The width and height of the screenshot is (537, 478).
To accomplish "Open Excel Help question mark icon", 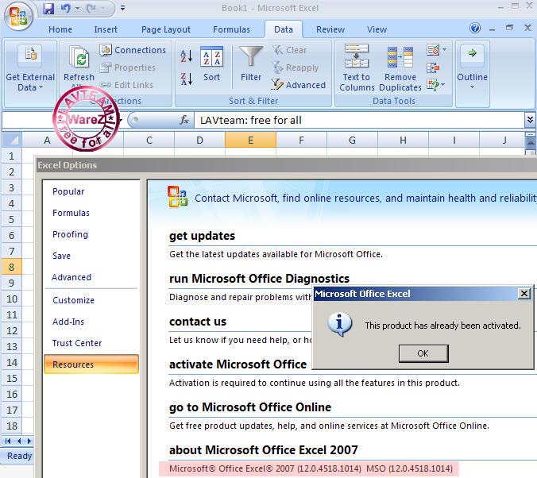I will point(475,28).
